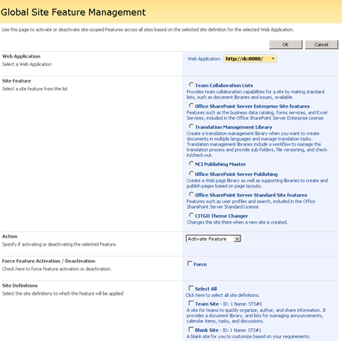
Task: Pick Office SharePoint Server Standard Site features radio
Action: coord(191,194)
